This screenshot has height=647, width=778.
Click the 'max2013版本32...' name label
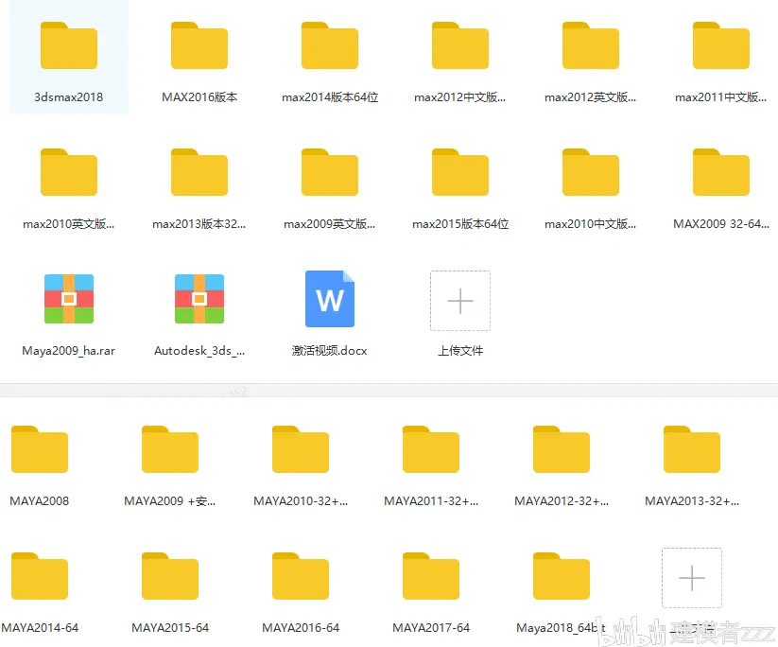click(199, 224)
